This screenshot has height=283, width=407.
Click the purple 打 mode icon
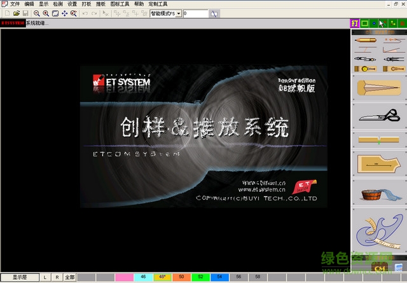[x=355, y=23]
